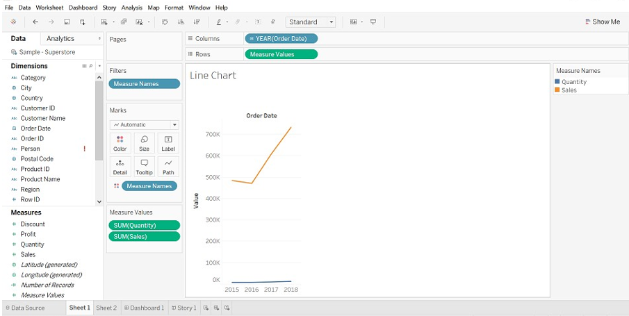Open the Color marks card
This screenshot has width=629, height=316.
(x=120, y=144)
